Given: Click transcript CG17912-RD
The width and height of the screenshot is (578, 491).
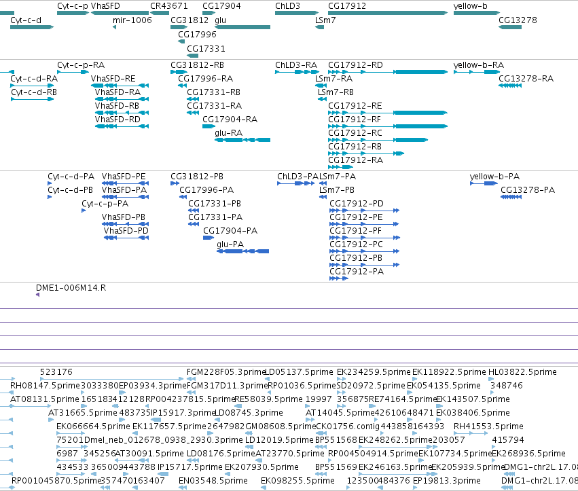Looking at the screenshot, I should (355, 65).
